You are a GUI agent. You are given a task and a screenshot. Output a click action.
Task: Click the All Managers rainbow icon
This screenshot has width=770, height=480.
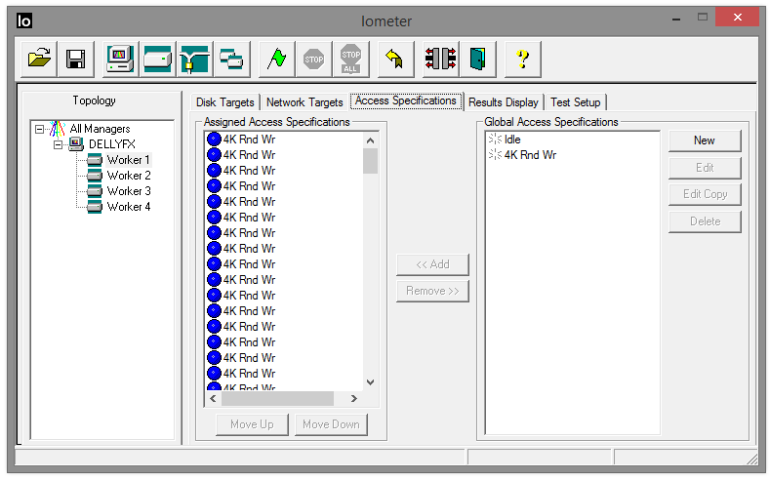(x=57, y=129)
